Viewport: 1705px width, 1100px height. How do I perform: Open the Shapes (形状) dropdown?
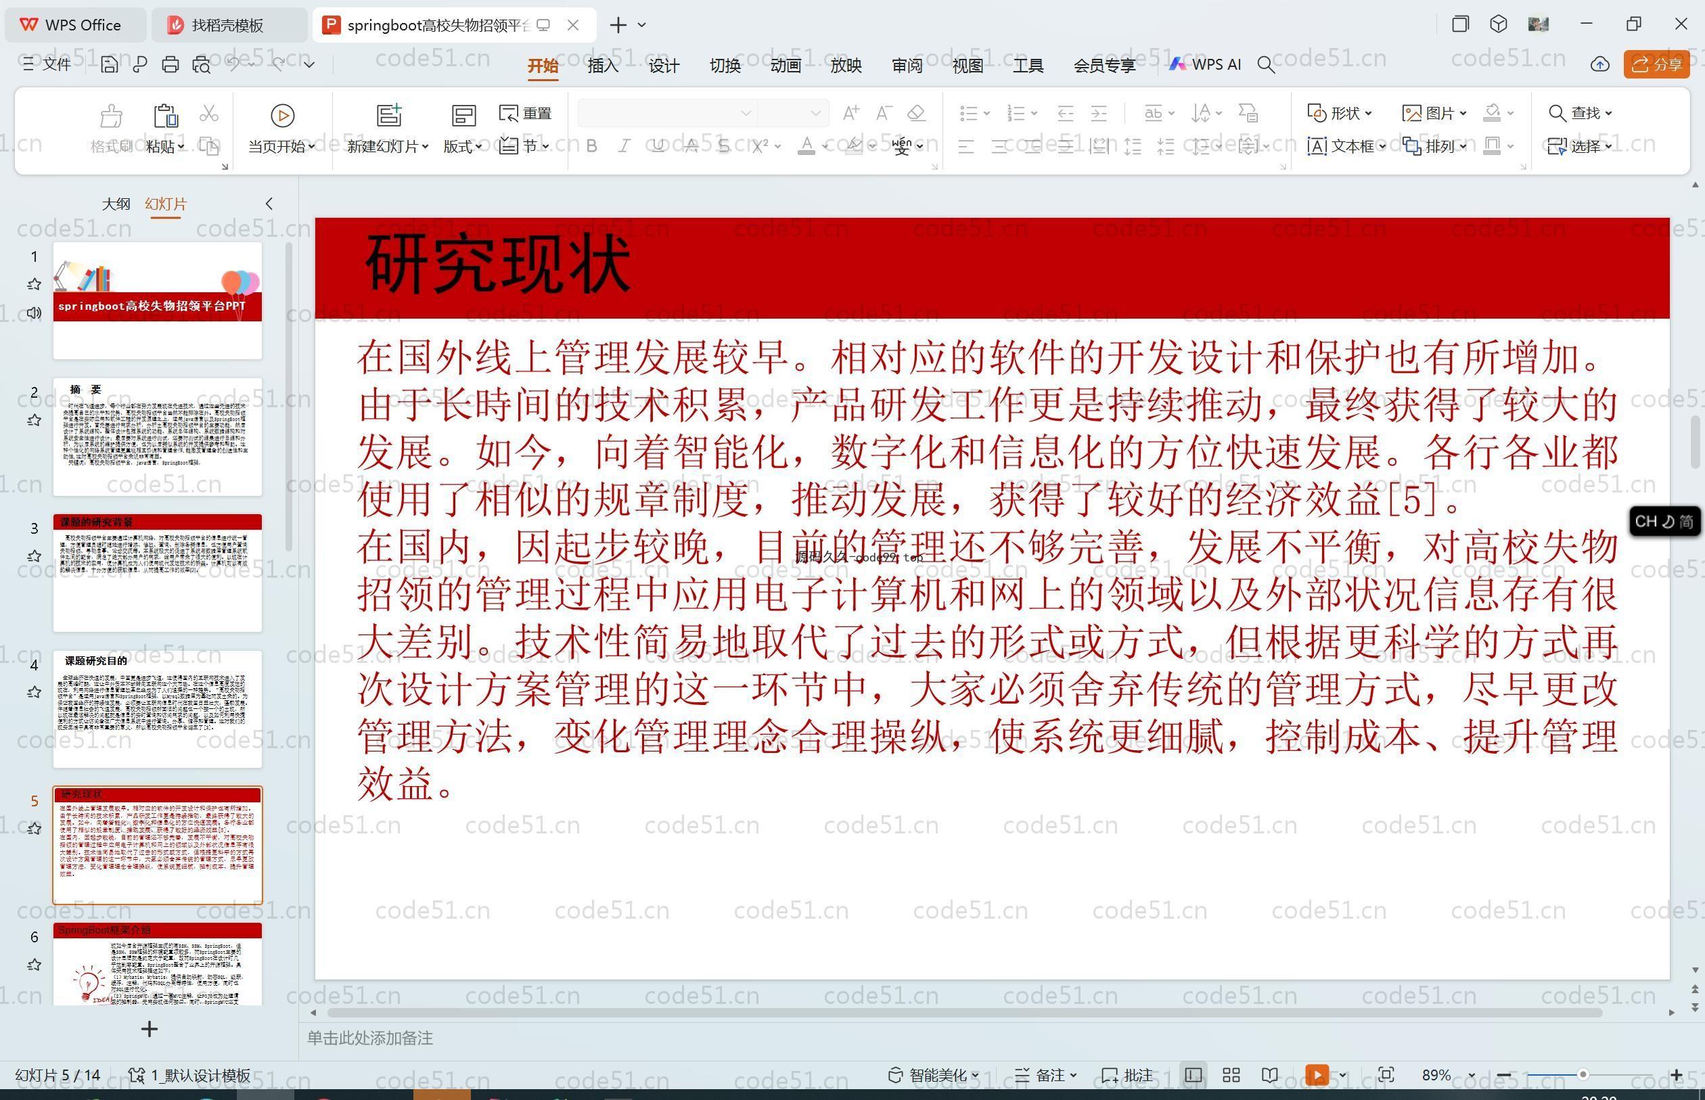click(x=1339, y=113)
